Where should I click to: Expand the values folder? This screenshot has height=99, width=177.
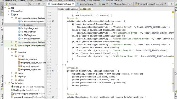coord(12,80)
